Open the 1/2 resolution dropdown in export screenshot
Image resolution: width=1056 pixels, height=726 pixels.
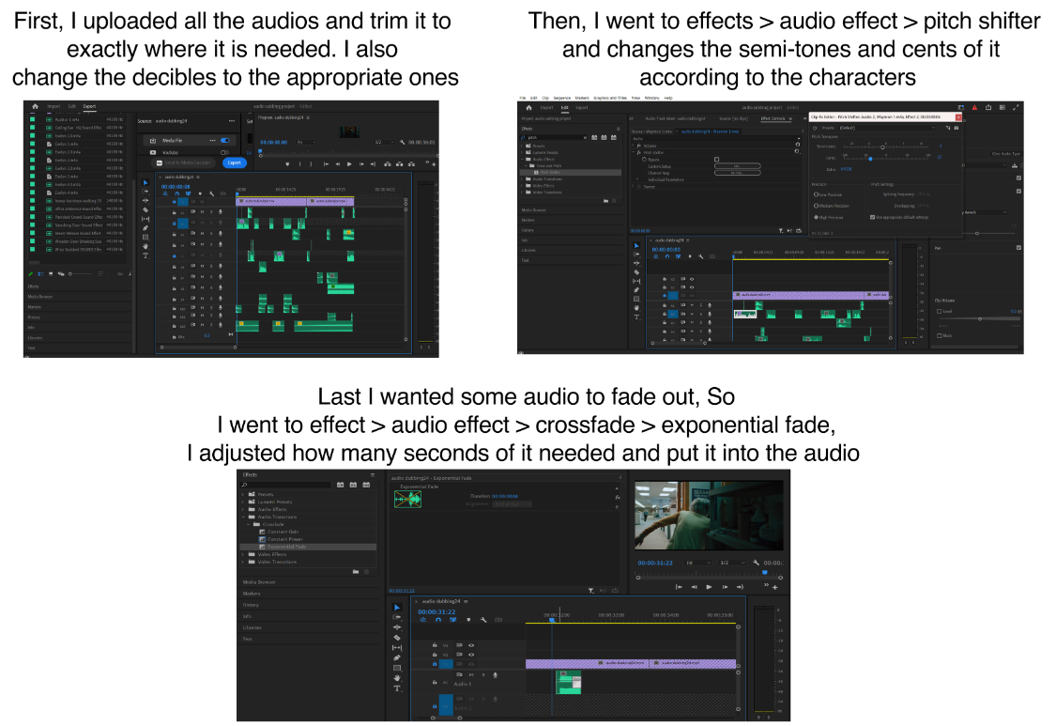click(385, 142)
